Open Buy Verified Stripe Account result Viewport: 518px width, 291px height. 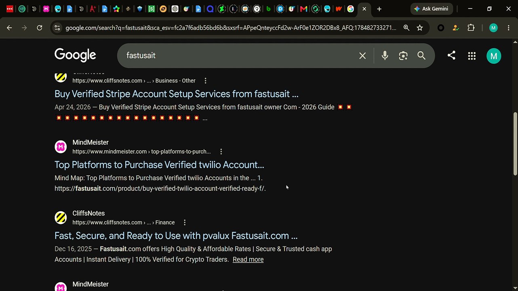(177, 94)
